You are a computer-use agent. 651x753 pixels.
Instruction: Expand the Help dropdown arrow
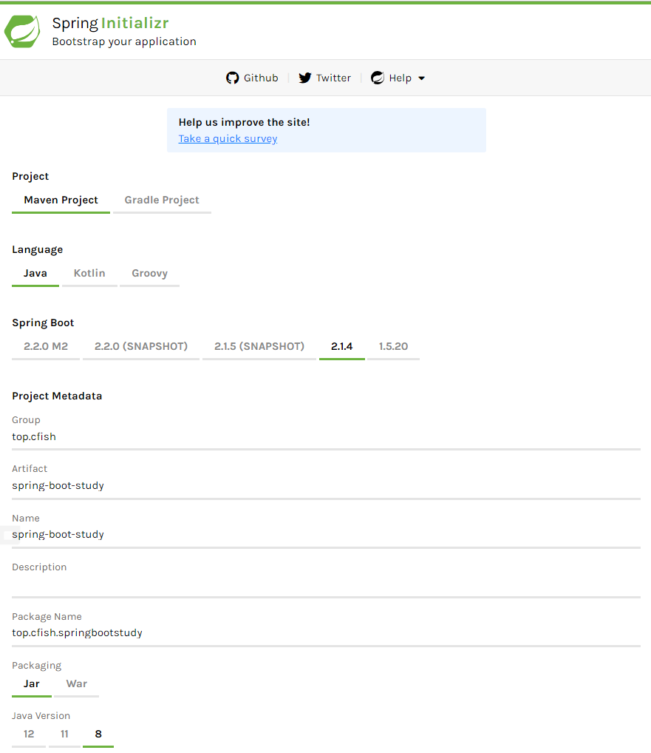(422, 78)
